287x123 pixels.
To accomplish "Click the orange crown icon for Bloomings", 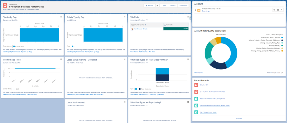I will coord(199,10).
